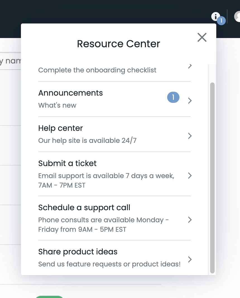Expand the onboarding checklist chevron
The height and width of the screenshot is (298, 240).
click(190, 66)
